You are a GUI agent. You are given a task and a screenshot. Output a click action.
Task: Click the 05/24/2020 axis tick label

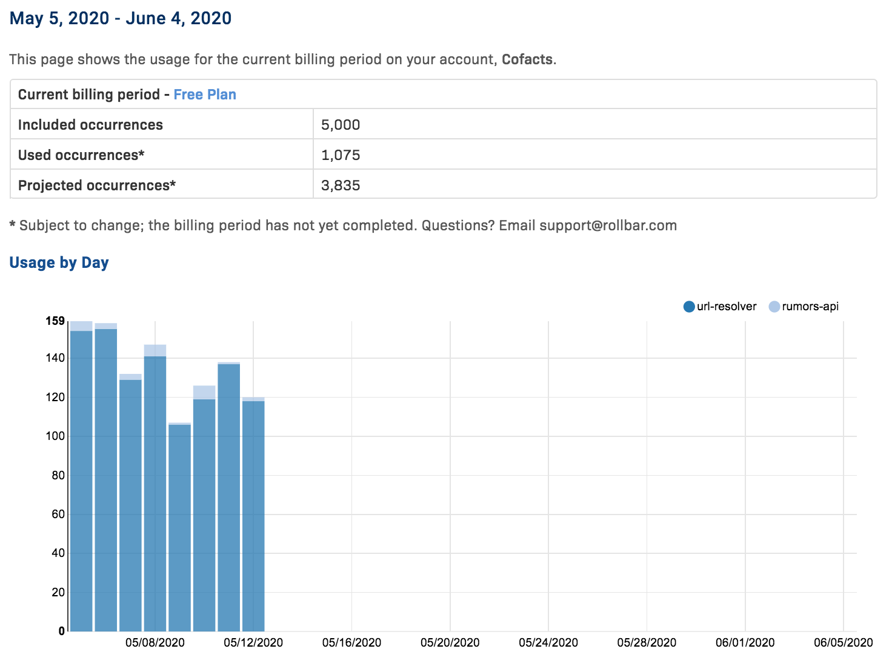click(x=548, y=643)
